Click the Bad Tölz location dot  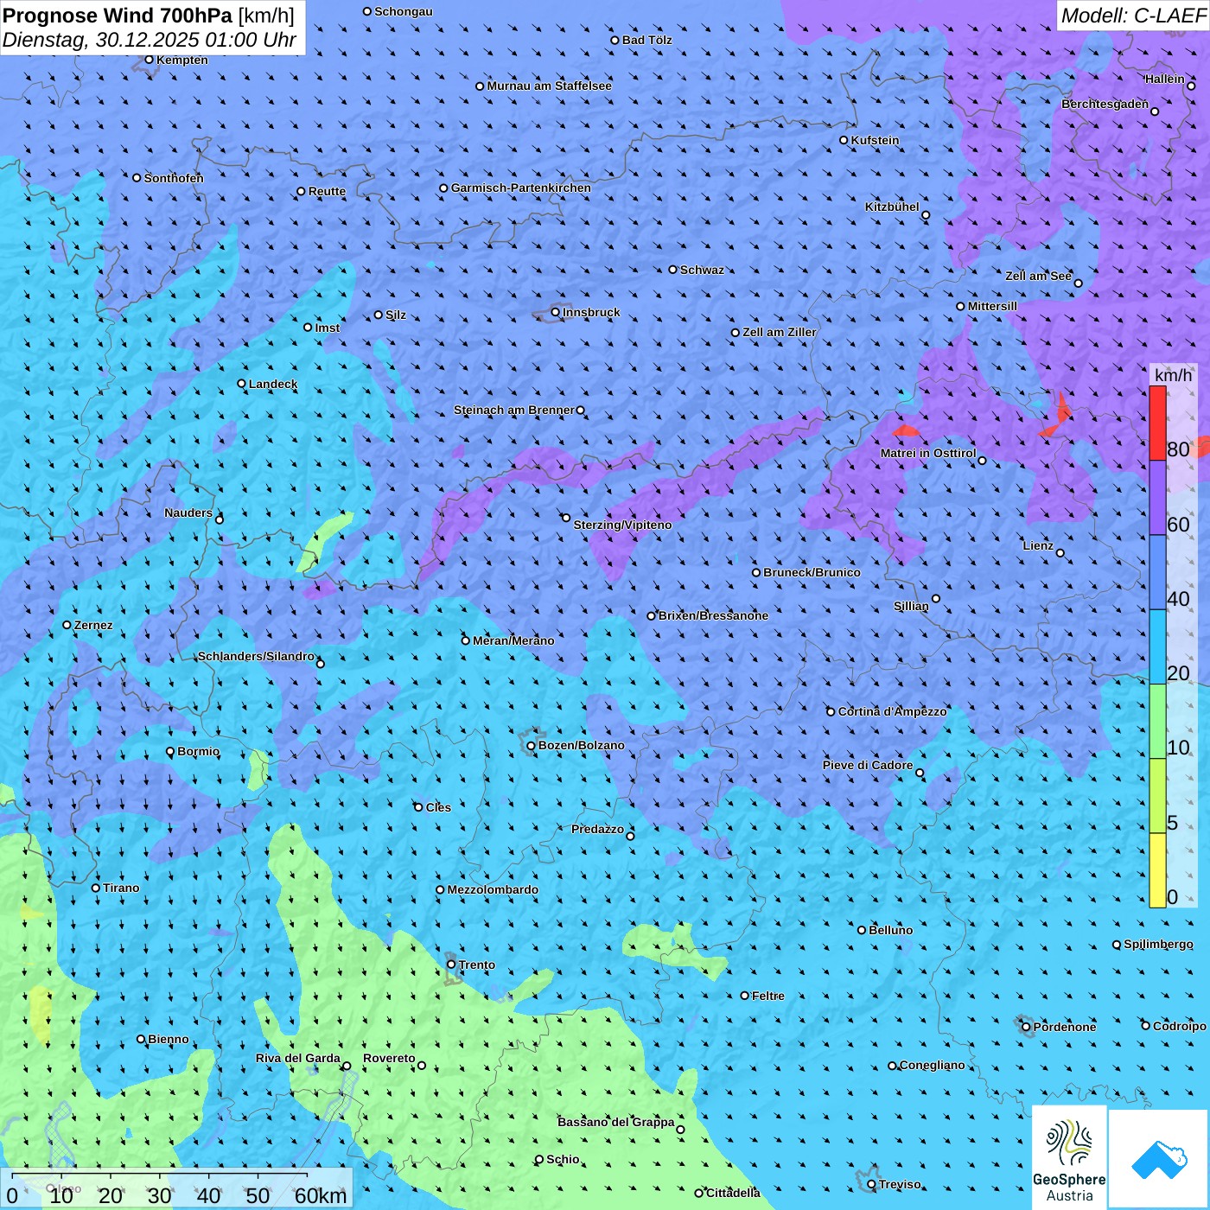pos(615,40)
